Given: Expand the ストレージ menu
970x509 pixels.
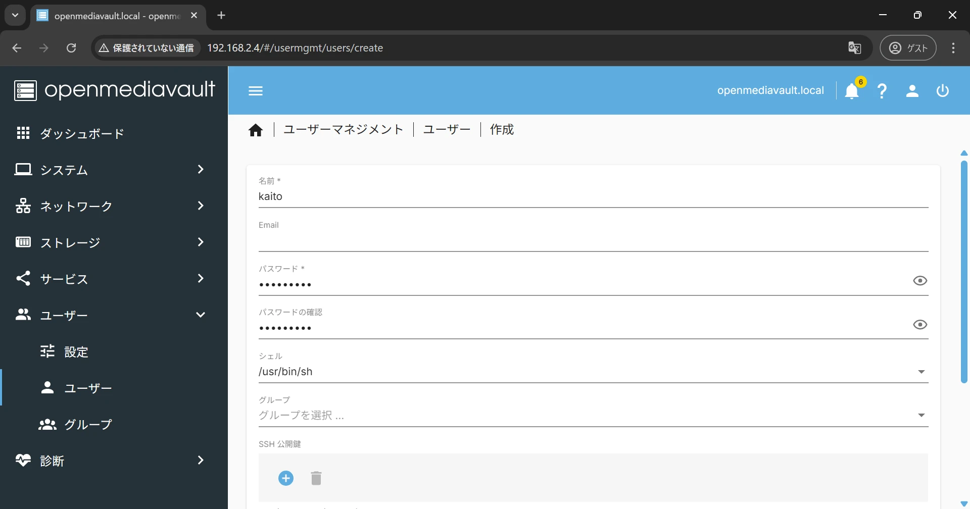Looking at the screenshot, I should (114, 242).
